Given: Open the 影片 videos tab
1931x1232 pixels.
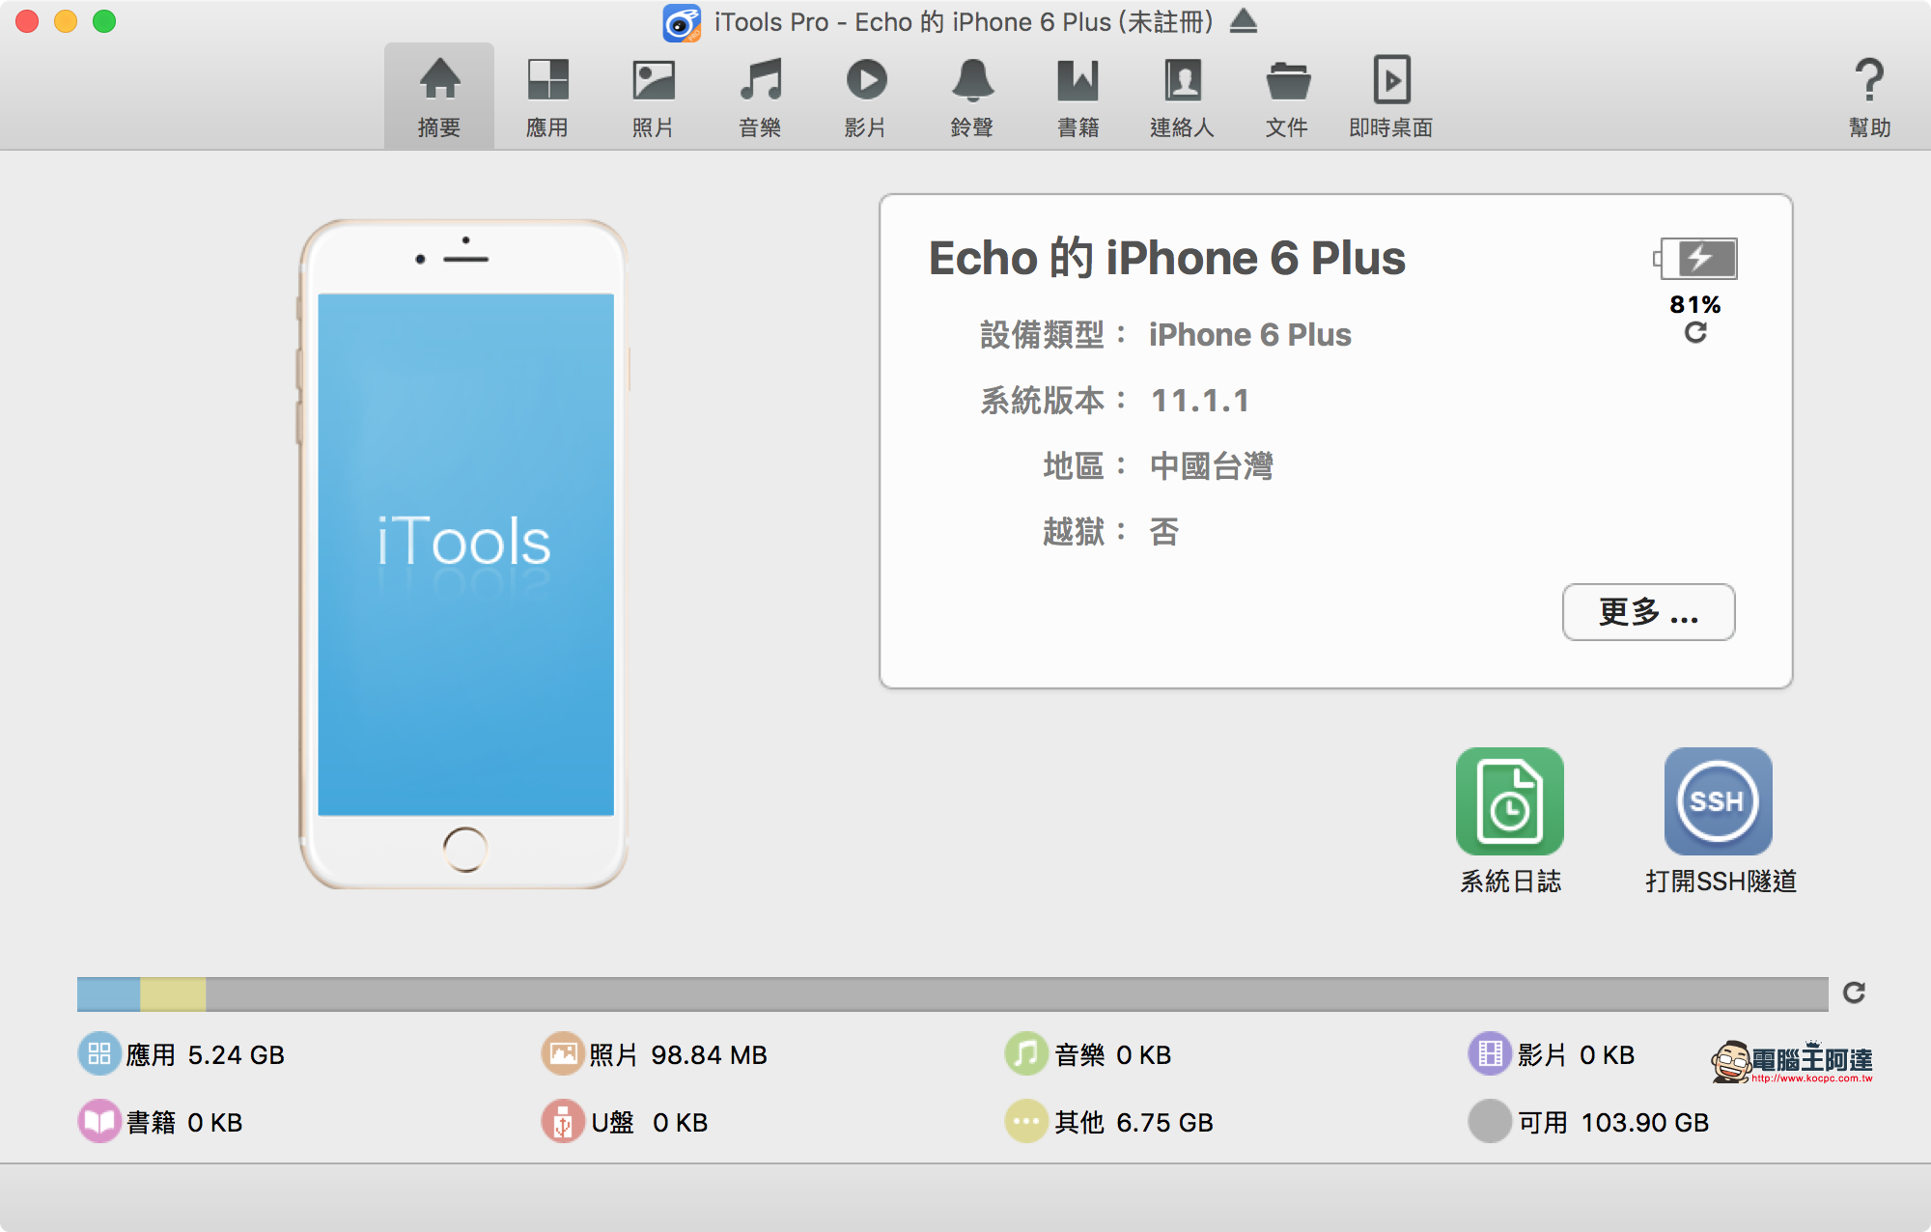Looking at the screenshot, I should coord(866,97).
